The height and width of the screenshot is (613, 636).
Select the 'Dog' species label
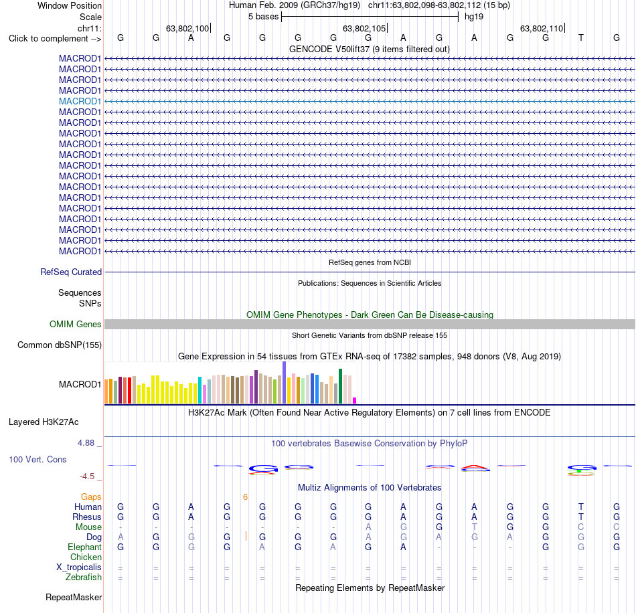(x=94, y=537)
